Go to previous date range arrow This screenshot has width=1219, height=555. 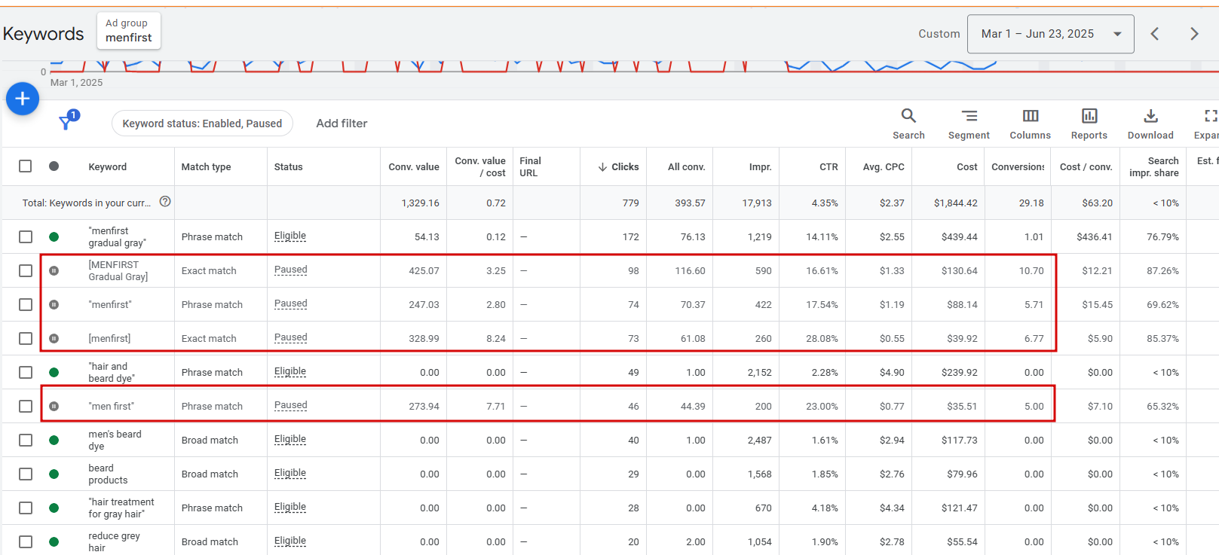coord(1154,34)
